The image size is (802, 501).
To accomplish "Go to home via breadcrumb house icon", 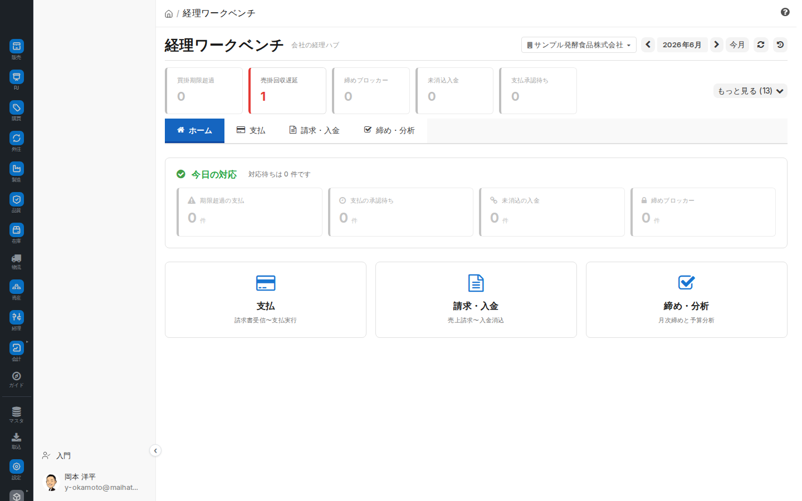I will (x=169, y=14).
